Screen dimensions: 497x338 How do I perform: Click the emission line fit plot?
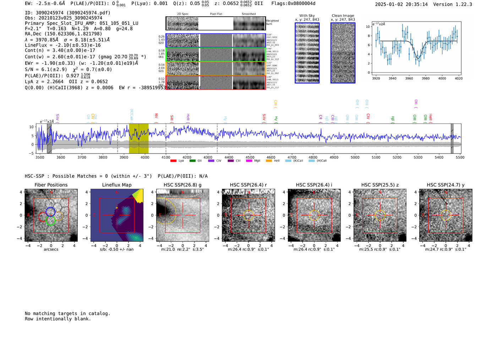pos(416,48)
